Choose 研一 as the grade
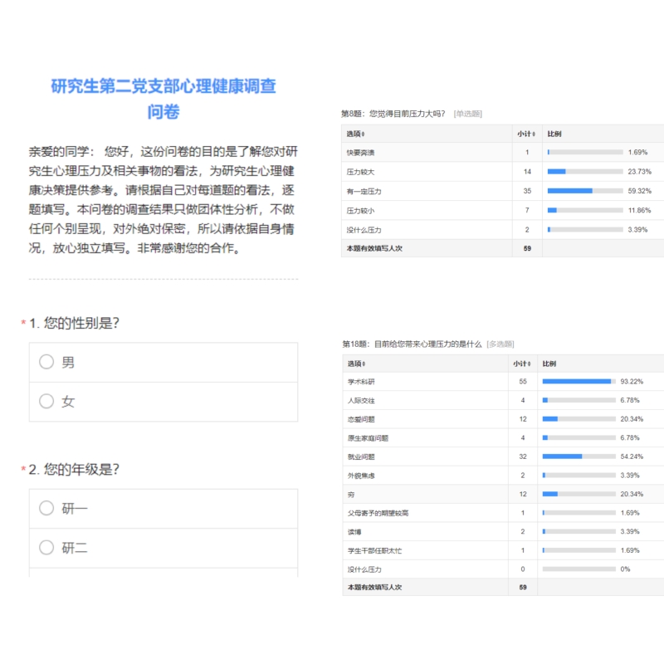The width and height of the screenshot is (664, 664). click(x=46, y=508)
